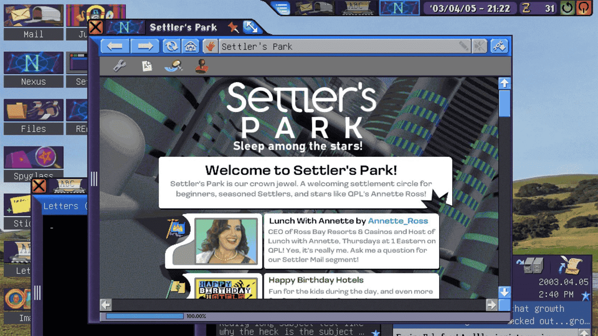Image resolution: width=598 pixels, height=336 pixels.
Task: Select the document page tool icon
Action: tap(147, 66)
